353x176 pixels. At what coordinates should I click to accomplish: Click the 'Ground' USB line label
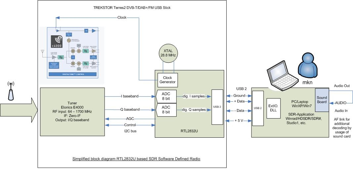click(239, 95)
